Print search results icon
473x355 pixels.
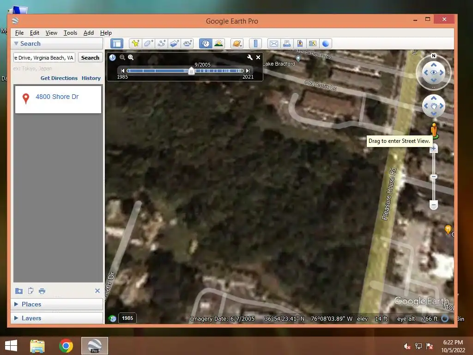point(42,291)
